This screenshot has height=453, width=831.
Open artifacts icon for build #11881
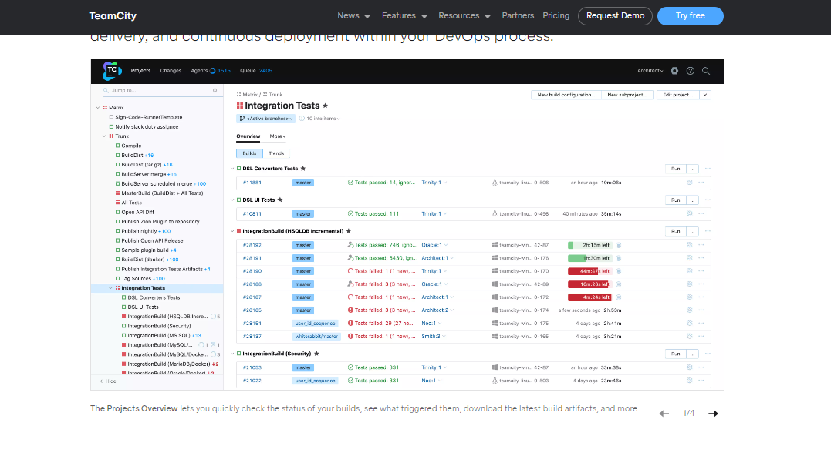coord(689,183)
